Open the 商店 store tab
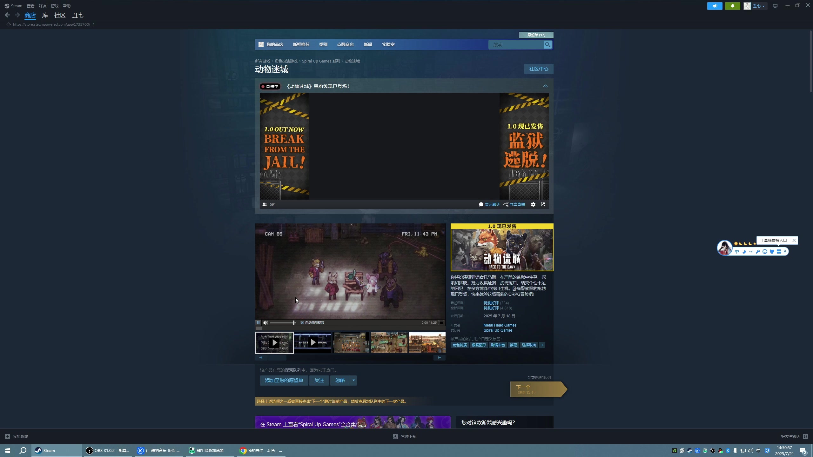 click(30, 15)
